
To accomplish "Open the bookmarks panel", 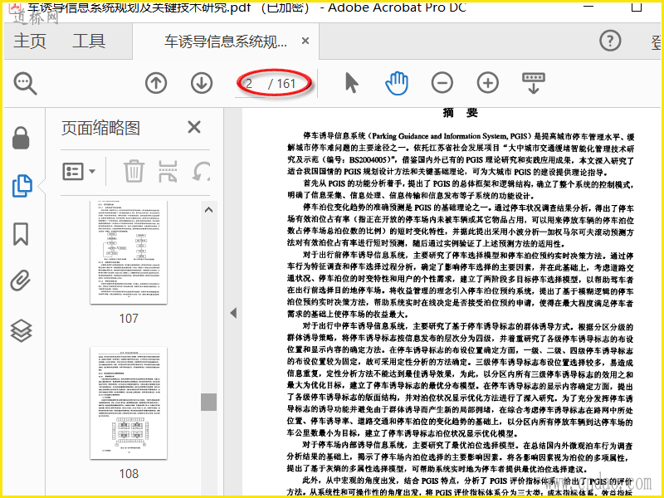I will [x=21, y=234].
